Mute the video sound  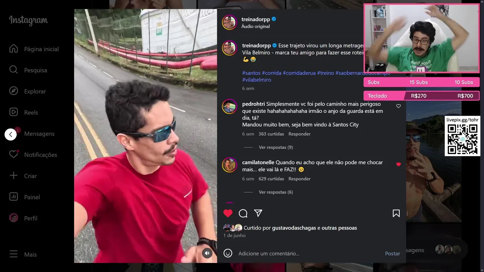point(207,253)
